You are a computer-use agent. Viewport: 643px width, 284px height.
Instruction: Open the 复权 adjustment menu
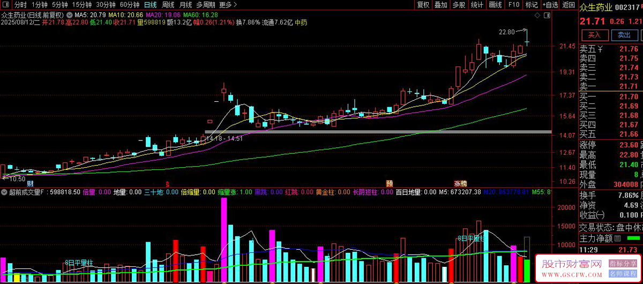point(423,5)
